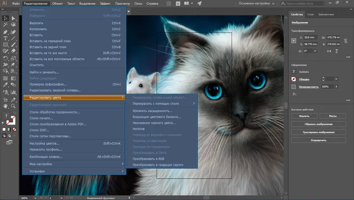Select the Curvature tool
This screenshot has height=200, width=354.
coord(13,32)
